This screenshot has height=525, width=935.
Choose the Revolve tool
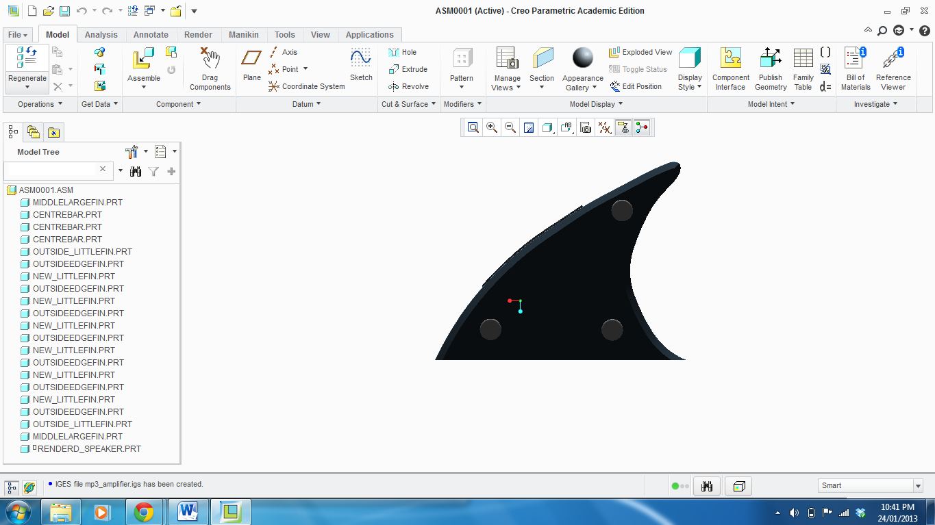click(408, 86)
